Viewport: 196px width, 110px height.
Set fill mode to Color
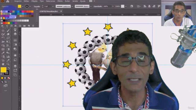click(x=2, y=78)
